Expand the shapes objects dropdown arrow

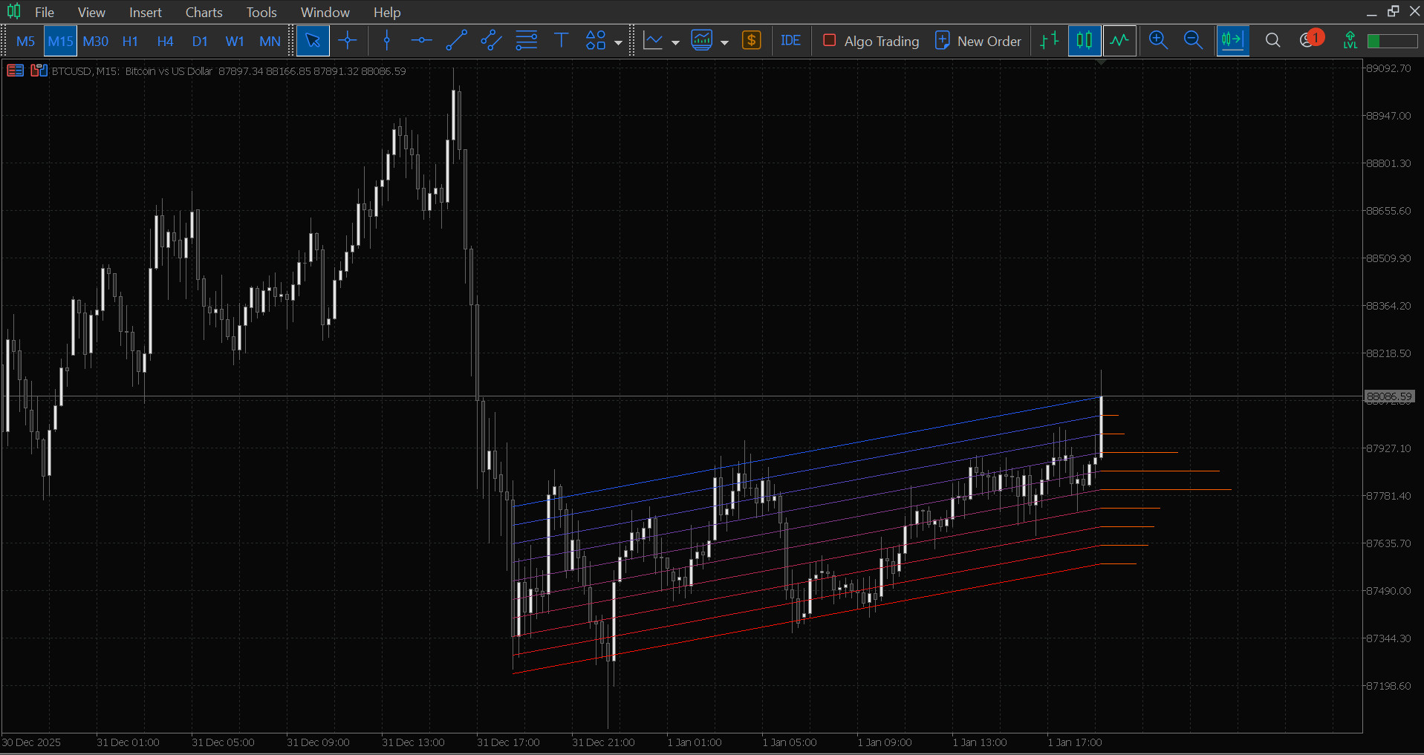pyautogui.click(x=618, y=42)
